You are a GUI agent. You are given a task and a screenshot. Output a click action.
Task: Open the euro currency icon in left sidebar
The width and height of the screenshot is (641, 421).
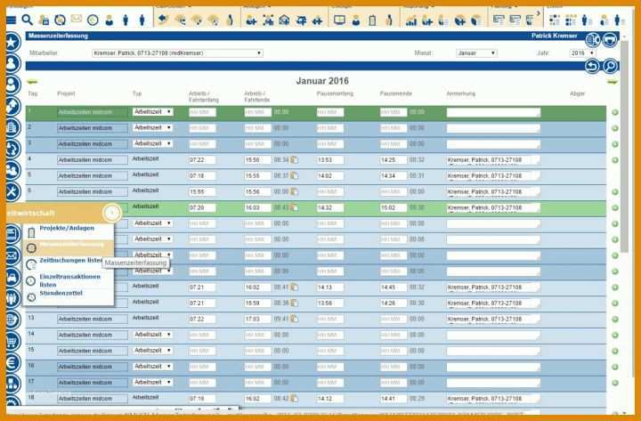(12, 361)
